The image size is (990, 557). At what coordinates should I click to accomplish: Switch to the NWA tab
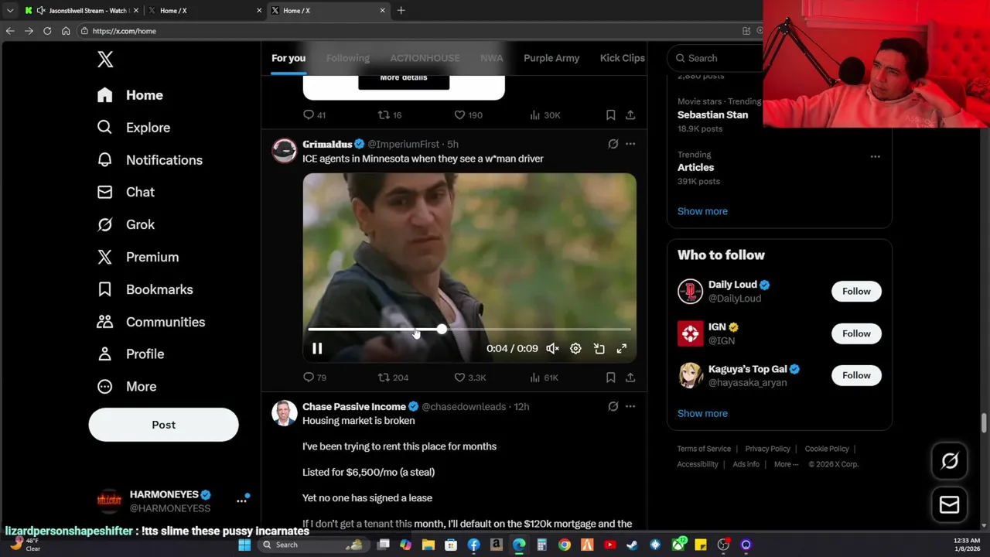click(x=491, y=58)
